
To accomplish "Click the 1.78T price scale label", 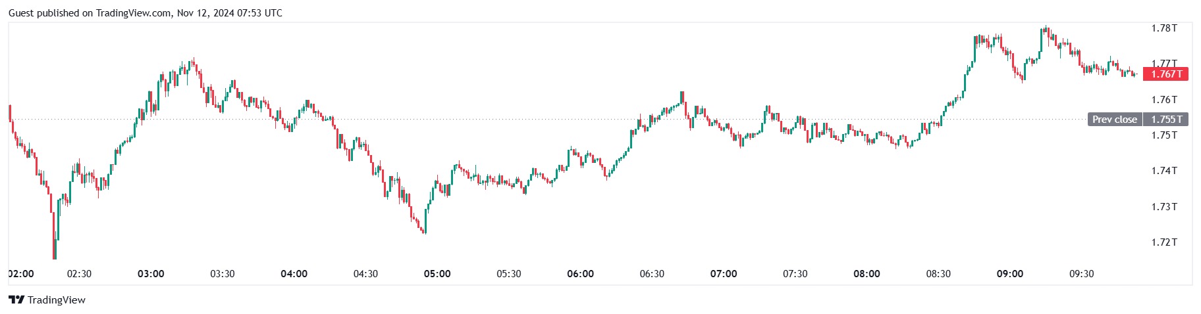I will tap(1163, 28).
